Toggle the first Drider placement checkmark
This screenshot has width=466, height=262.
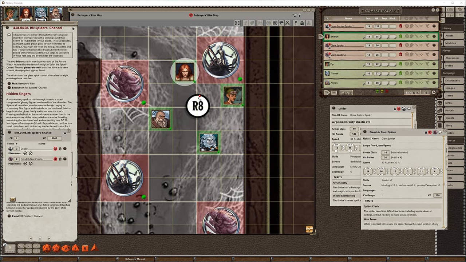(x=25, y=154)
